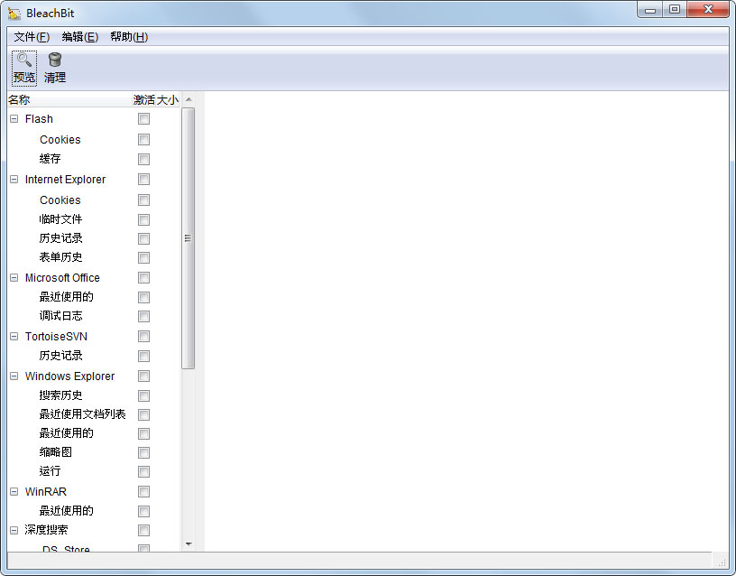
Task: Select the TortoiseSVN row label
Action: point(56,337)
